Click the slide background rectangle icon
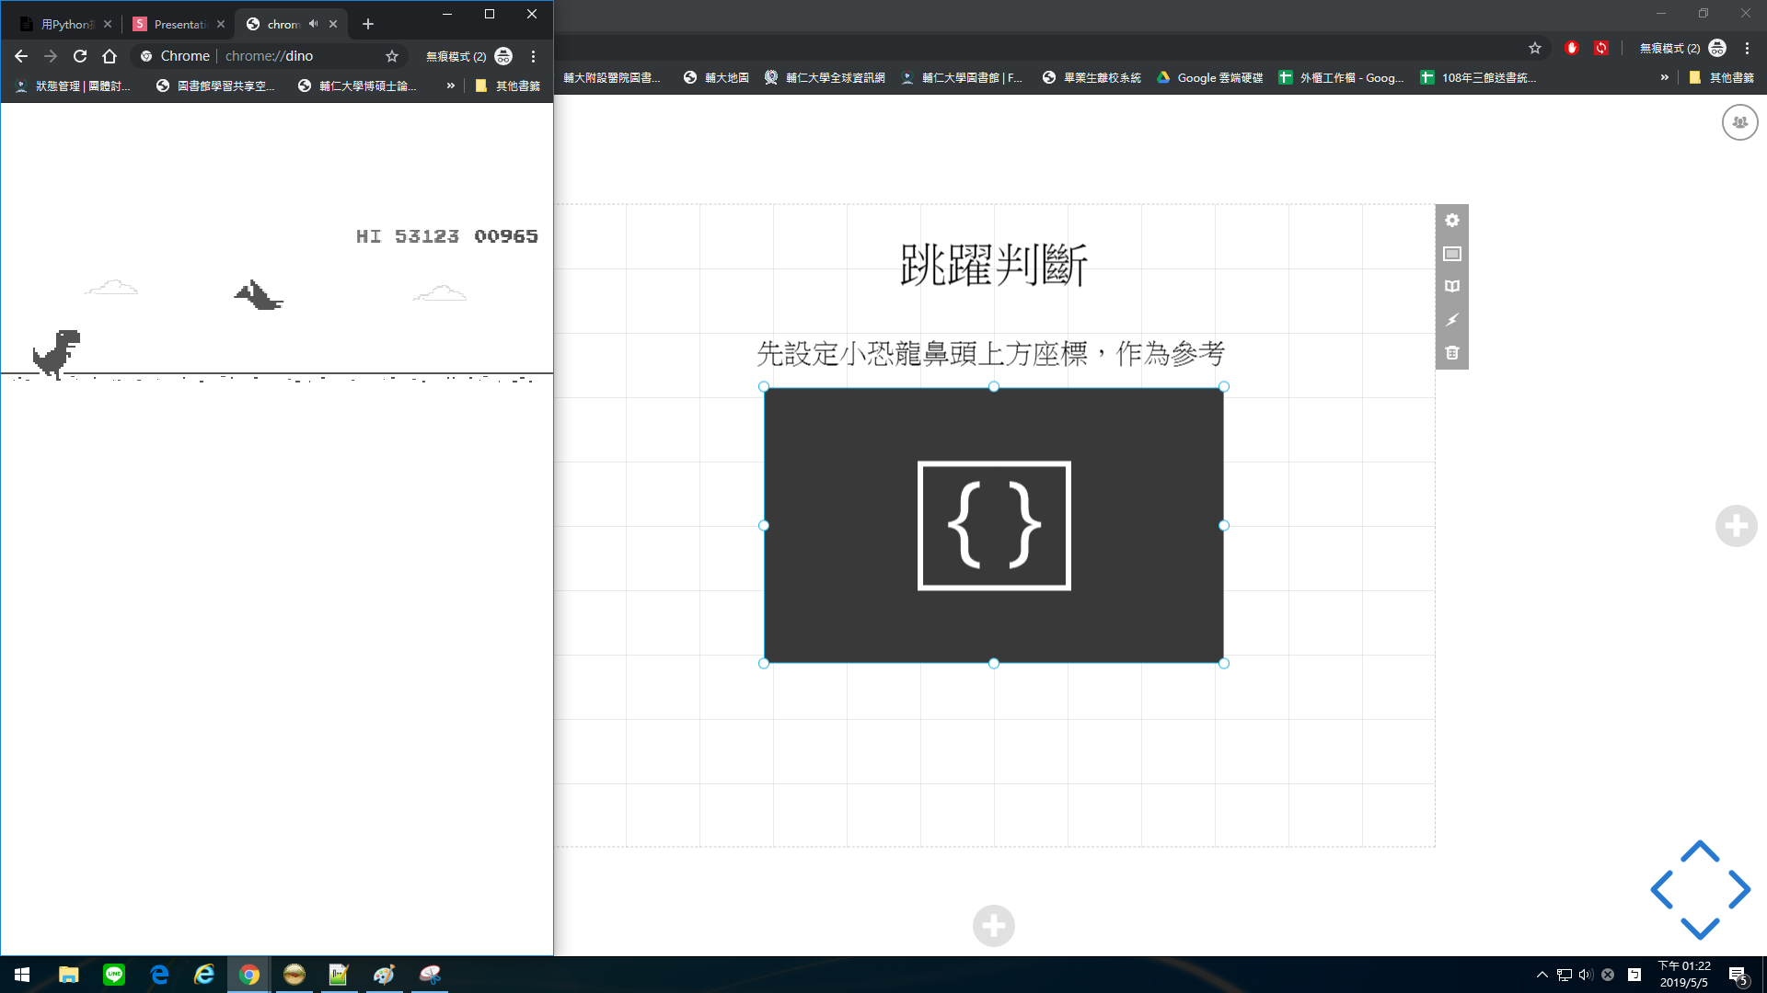 [1451, 254]
